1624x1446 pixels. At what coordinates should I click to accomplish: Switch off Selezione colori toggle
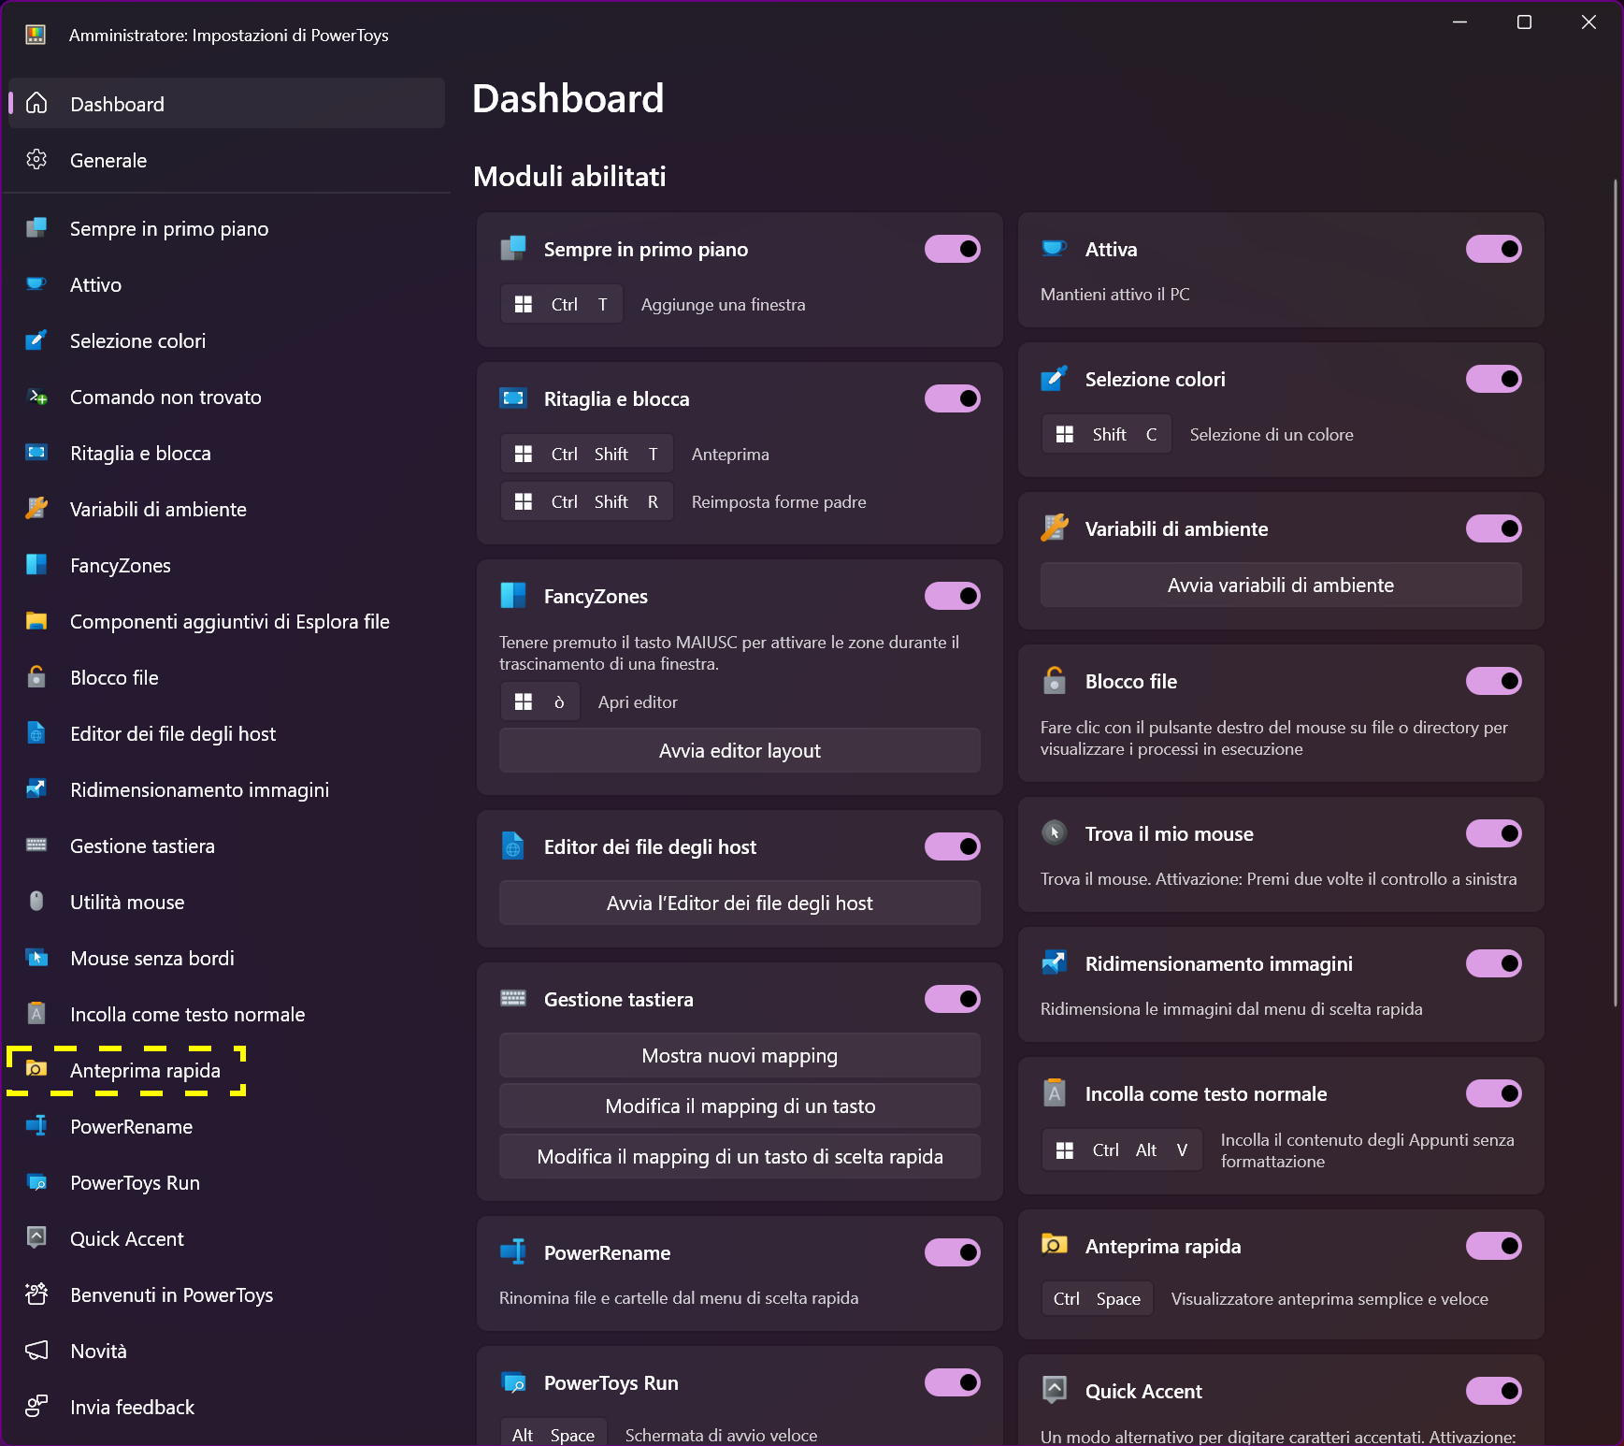pos(1494,379)
